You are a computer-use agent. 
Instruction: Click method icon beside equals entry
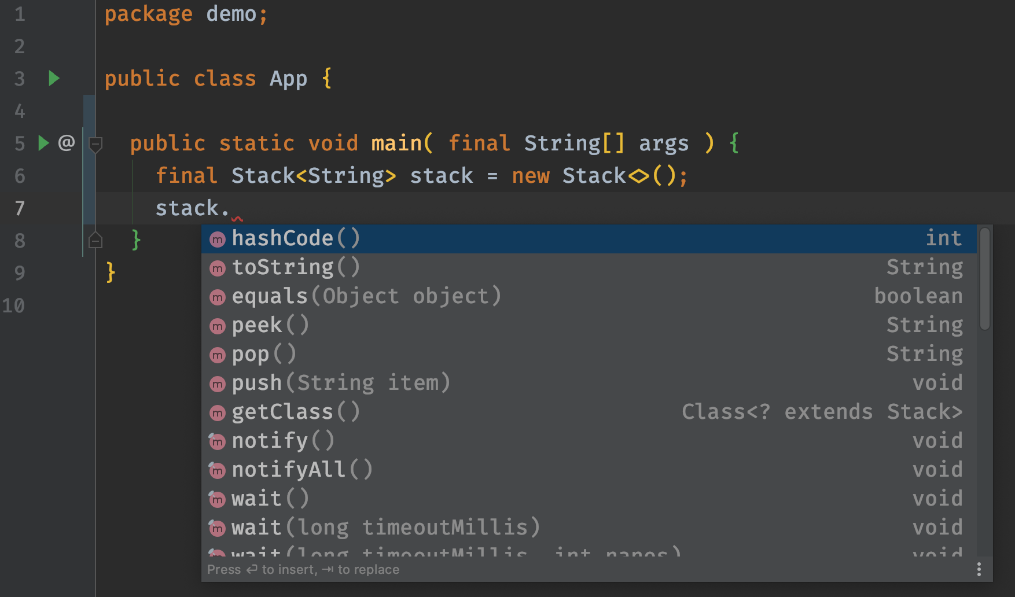[217, 297]
